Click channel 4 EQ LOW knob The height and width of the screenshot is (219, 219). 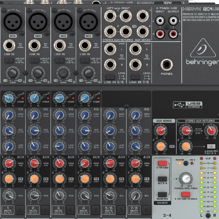pos(85,146)
